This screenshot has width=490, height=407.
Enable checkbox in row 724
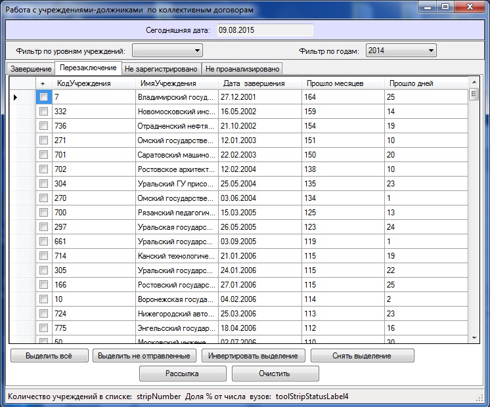click(x=44, y=313)
